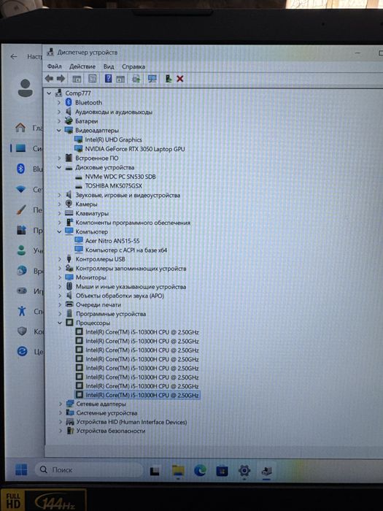This screenshot has height=511, width=383.
Task: Open the Settings network Wi-Fi sidebar icon
Action: click(21, 189)
